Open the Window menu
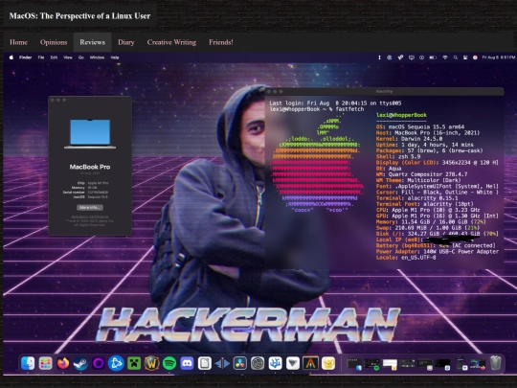Screen dimensions: 517x388 (97, 57)
